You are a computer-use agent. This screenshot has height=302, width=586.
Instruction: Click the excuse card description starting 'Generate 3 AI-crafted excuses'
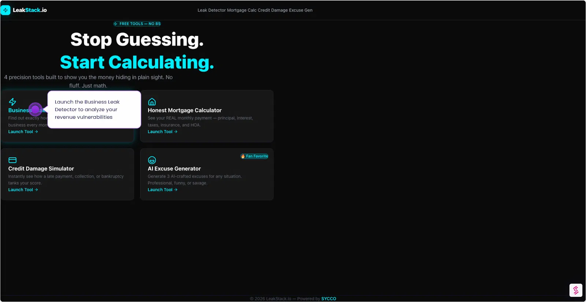coord(194,180)
